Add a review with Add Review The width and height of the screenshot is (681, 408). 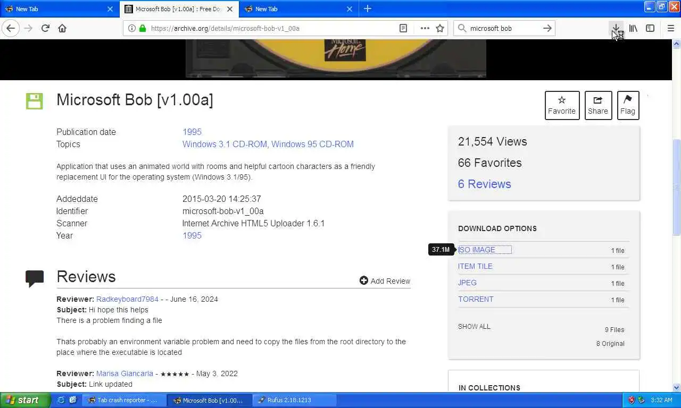coord(385,281)
